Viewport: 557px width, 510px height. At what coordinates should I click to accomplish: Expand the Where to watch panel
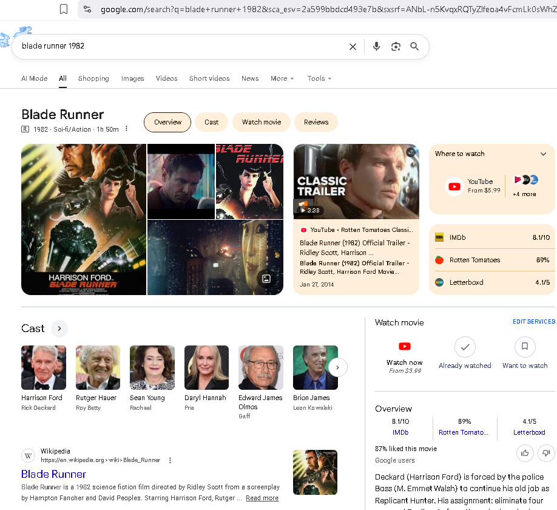(x=543, y=154)
